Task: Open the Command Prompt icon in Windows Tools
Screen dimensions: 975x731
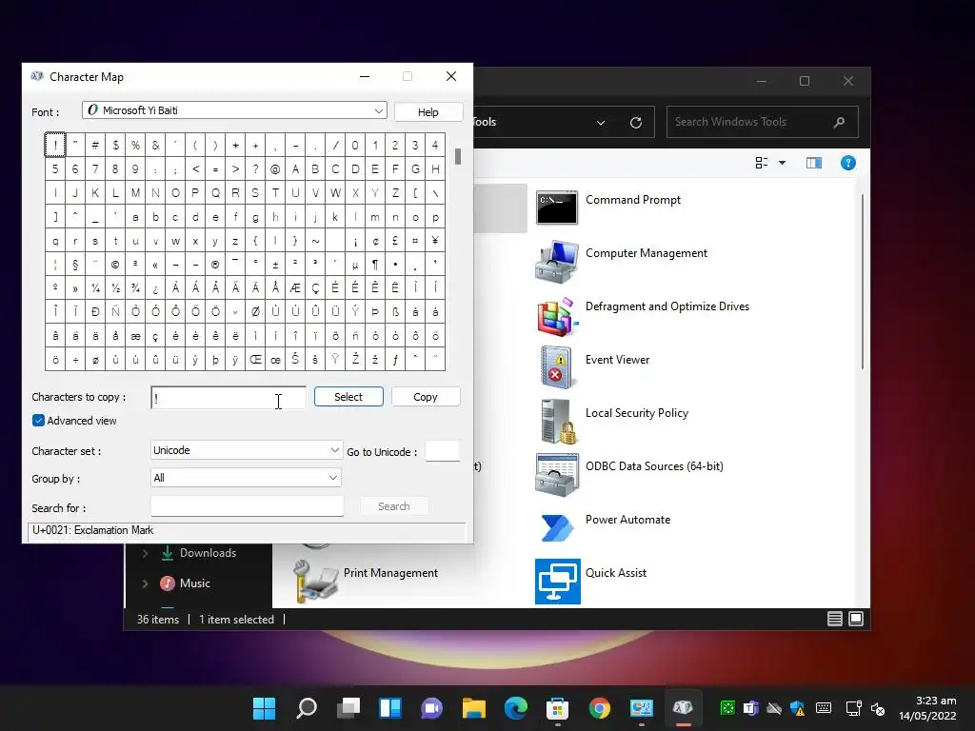Action: click(556, 207)
